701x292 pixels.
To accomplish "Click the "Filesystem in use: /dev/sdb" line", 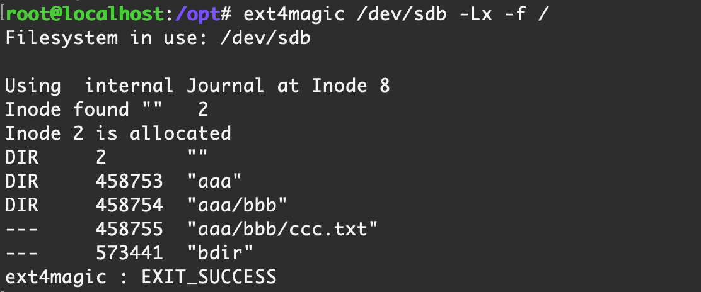I will tap(158, 38).
